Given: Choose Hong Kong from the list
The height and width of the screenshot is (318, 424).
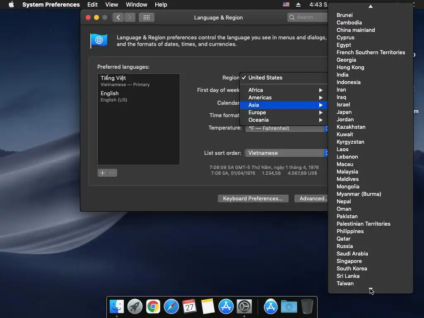Looking at the screenshot, I should pyautogui.click(x=371, y=67).
